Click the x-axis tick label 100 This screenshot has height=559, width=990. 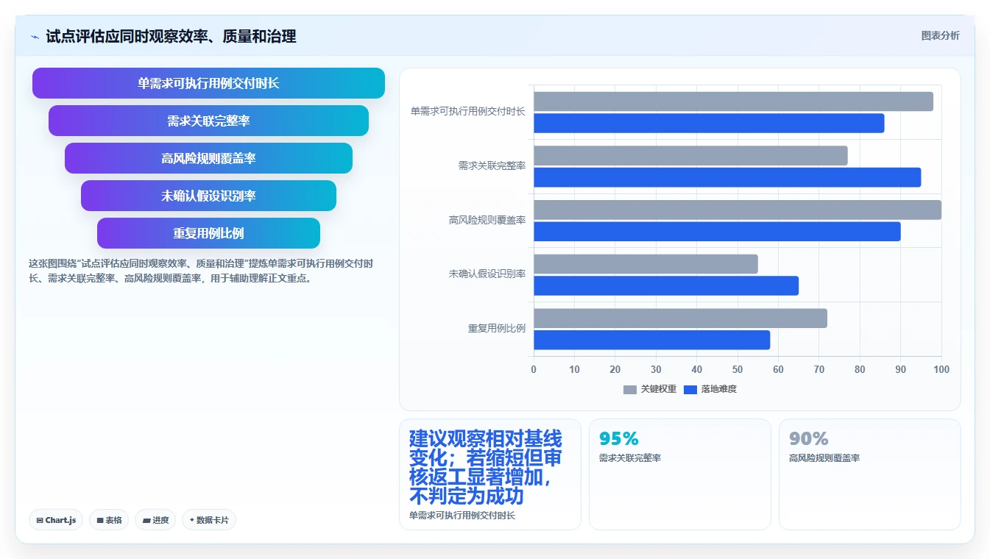tap(941, 369)
